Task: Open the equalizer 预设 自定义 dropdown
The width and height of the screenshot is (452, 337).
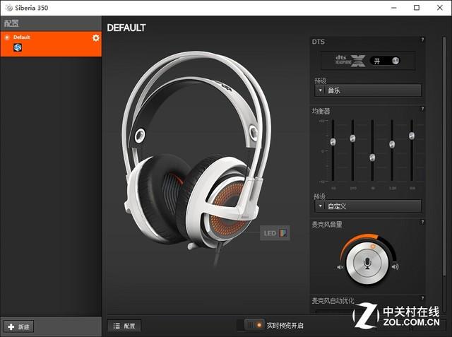Action: 368,206
